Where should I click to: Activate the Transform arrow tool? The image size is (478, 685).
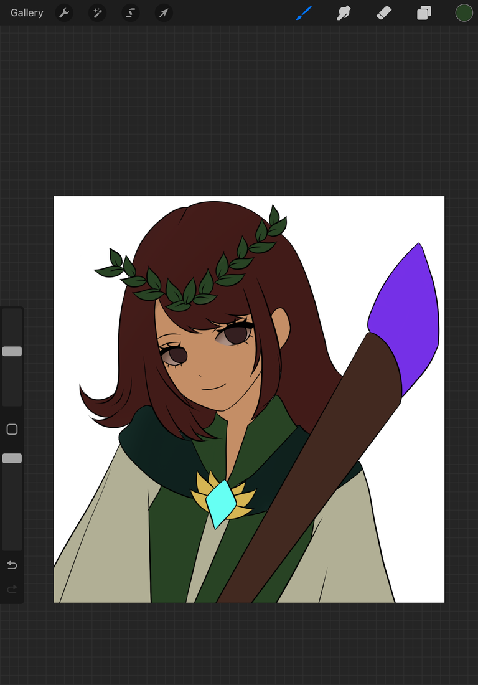pos(164,12)
